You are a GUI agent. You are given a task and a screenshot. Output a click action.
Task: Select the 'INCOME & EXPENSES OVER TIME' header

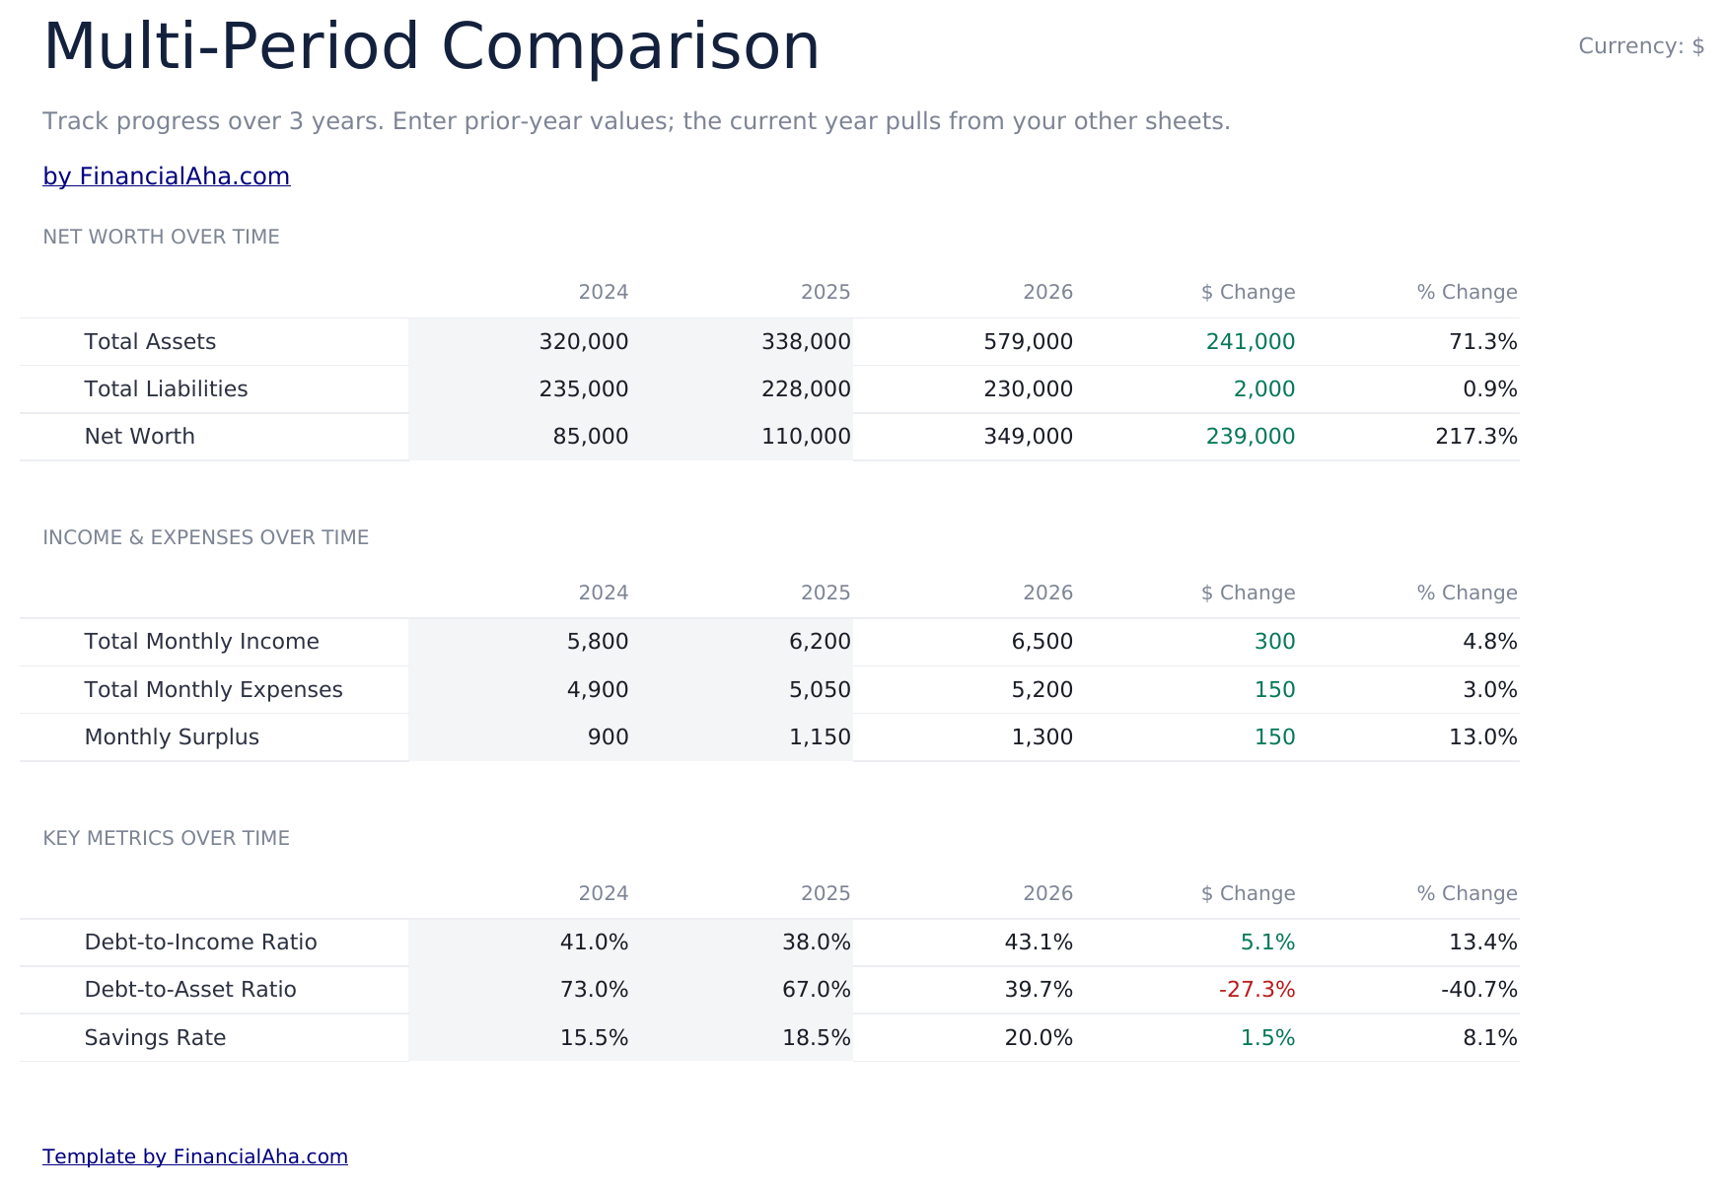[205, 537]
